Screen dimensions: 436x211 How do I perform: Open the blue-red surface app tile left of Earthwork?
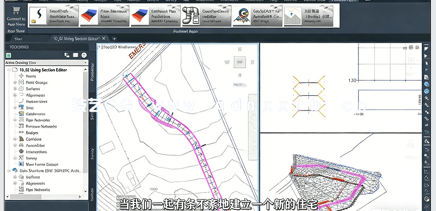pyautogui.click(x=104, y=16)
